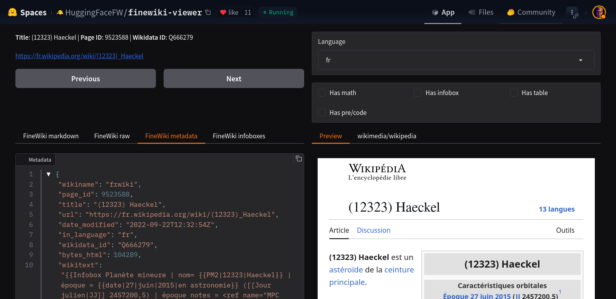This screenshot has height=299, width=616.
Task: Select the wikimedia/wikipedia tab
Action: click(387, 136)
